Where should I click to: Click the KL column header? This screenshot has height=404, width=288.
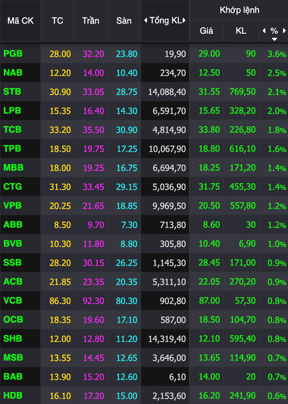point(241,31)
